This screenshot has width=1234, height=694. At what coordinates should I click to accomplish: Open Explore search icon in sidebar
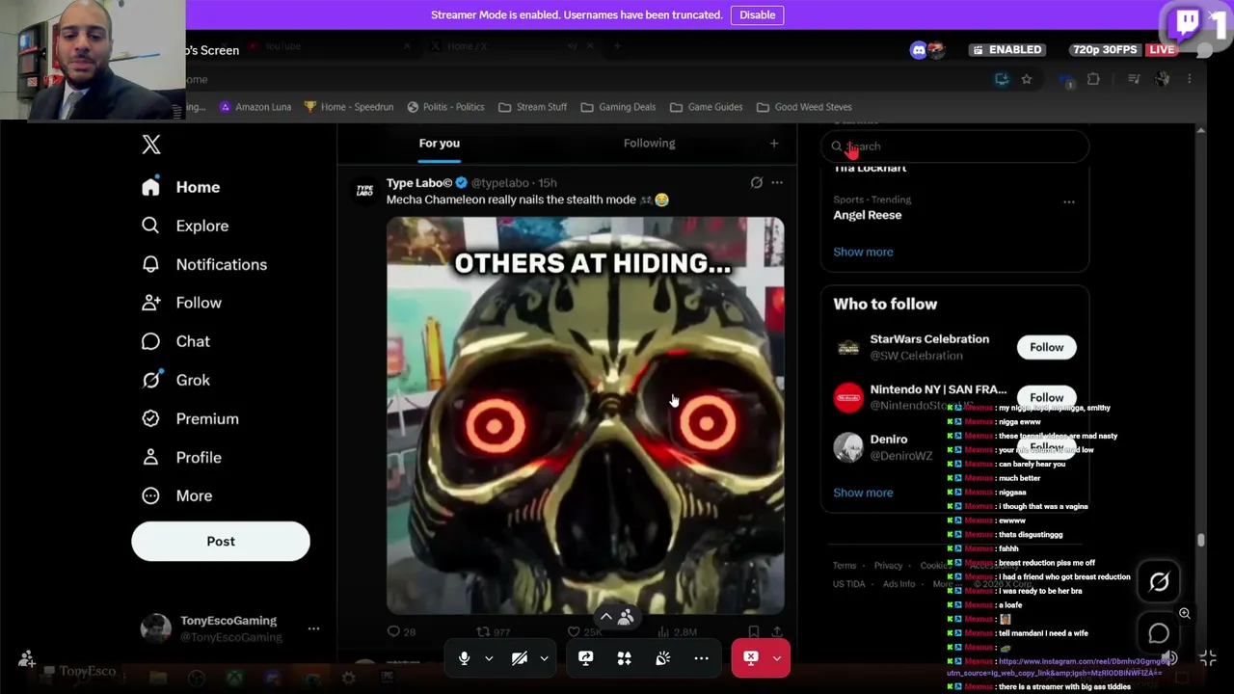coord(150,226)
